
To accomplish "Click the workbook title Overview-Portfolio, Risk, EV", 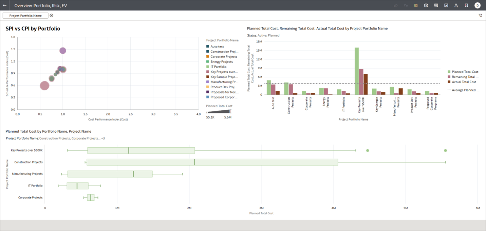I will (41, 5).
